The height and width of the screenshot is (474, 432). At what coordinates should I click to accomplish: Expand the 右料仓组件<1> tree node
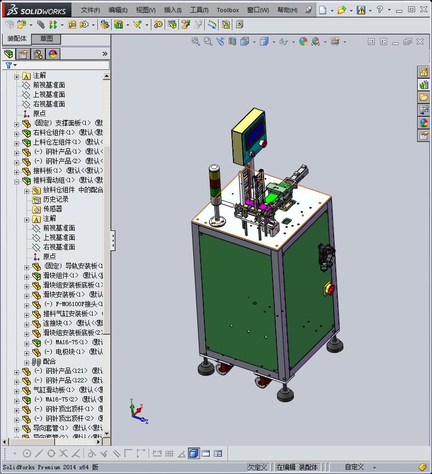(x=16, y=133)
